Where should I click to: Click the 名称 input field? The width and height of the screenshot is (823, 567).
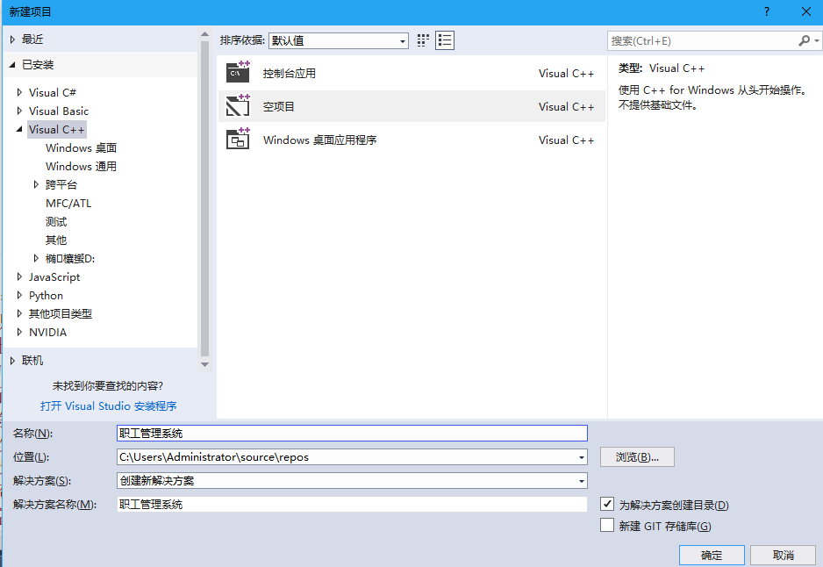352,433
